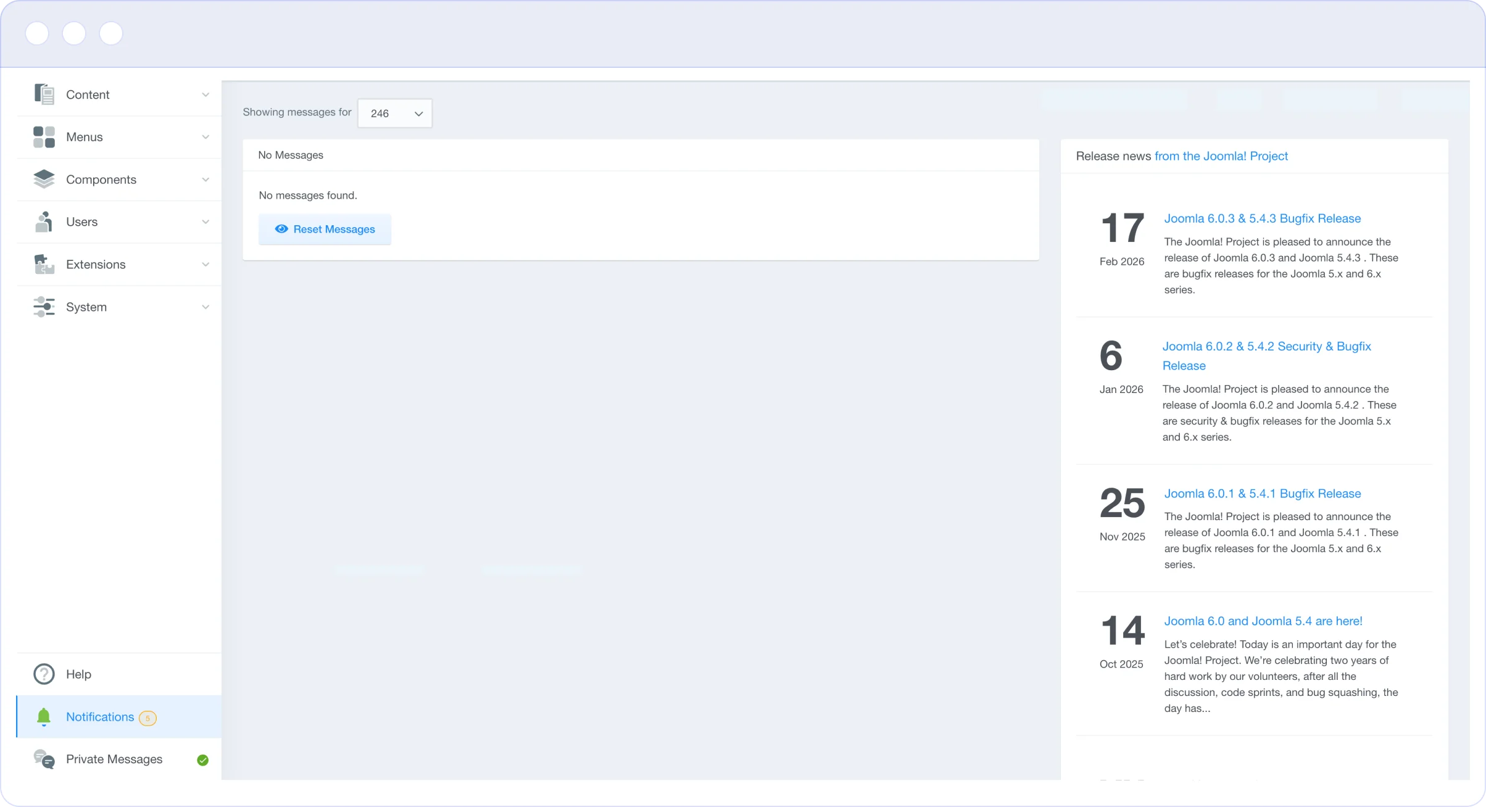
Task: Click the green Private Messages status check
Action: [202, 760]
